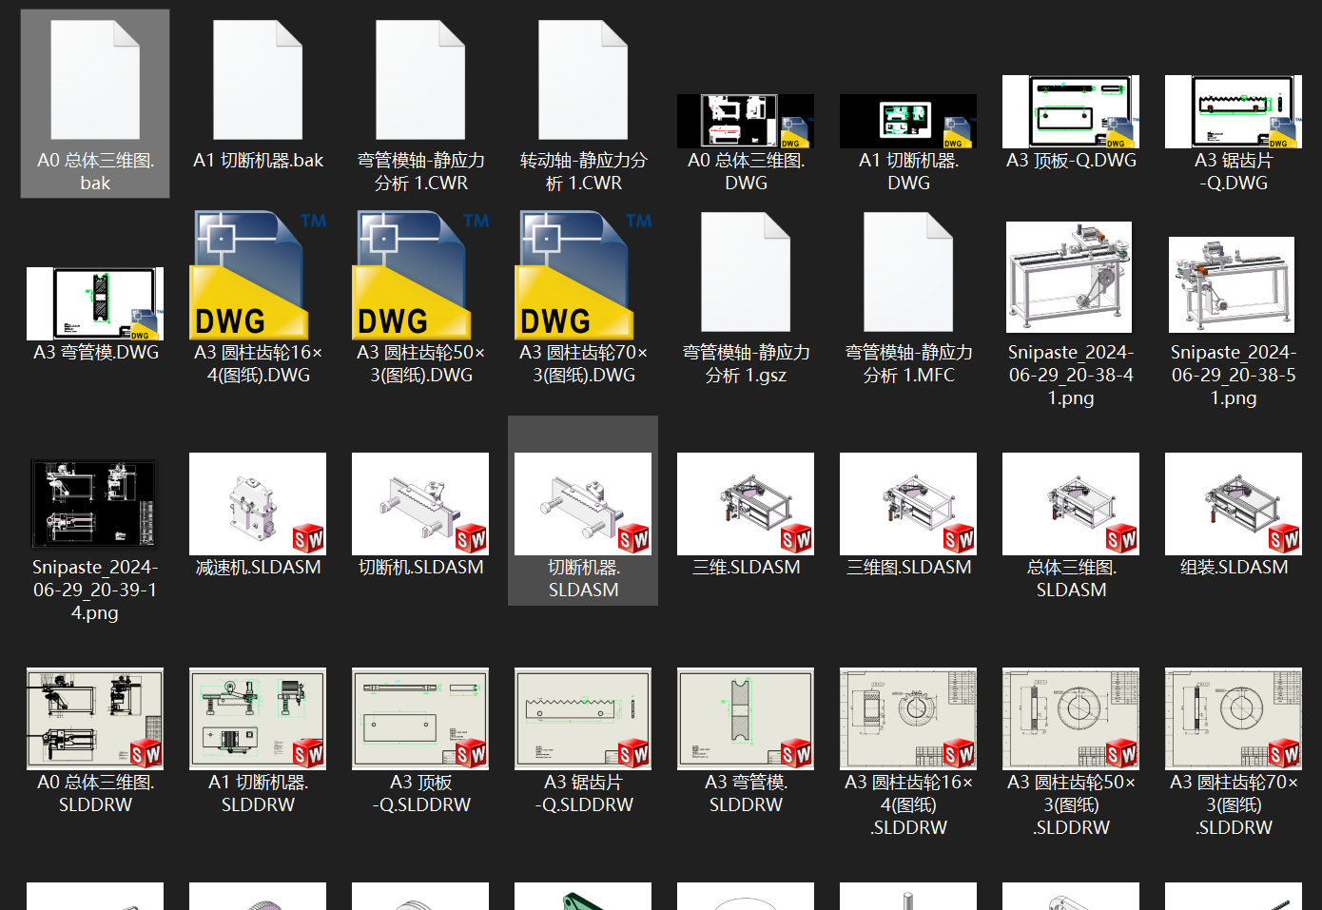Click the label "A3 圆柱齿轮70×3(图纸).SLDDRW"
1322x910 pixels.
point(1234,805)
